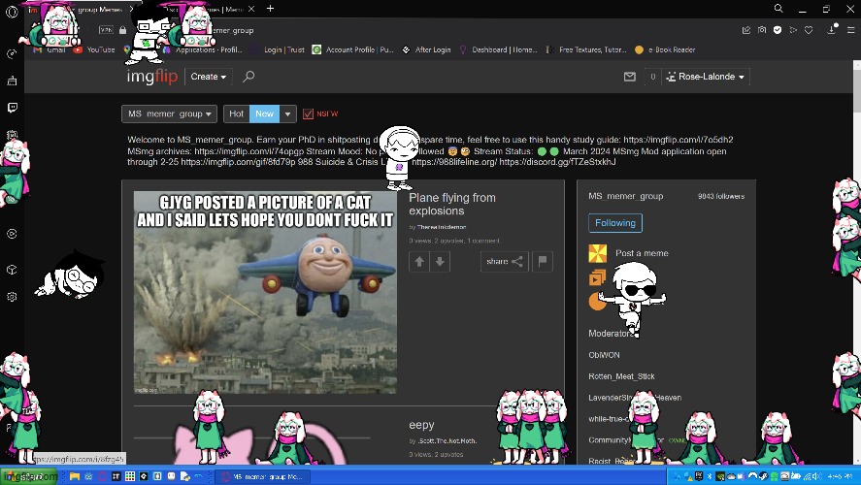This screenshot has height=485, width=861.
Task: Click the MS memer group taskbar window button
Action: click(x=262, y=476)
